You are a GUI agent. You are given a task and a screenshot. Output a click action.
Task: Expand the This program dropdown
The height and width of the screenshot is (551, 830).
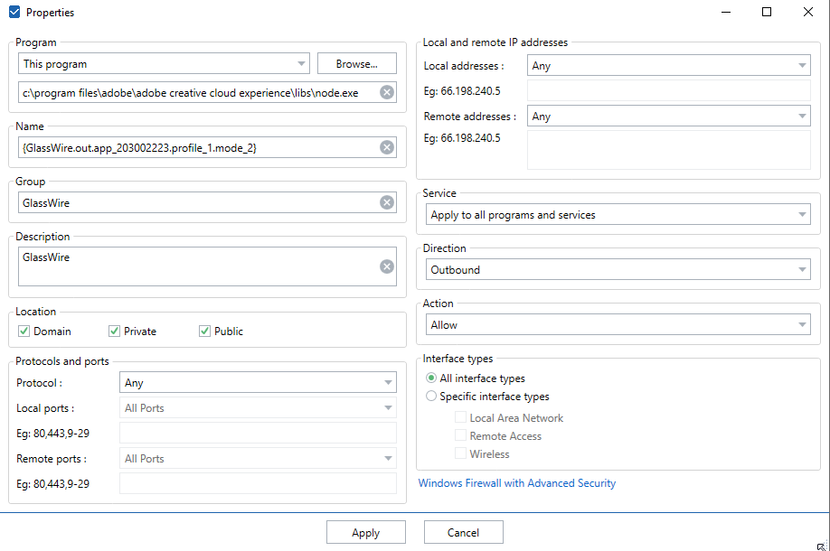coord(164,64)
